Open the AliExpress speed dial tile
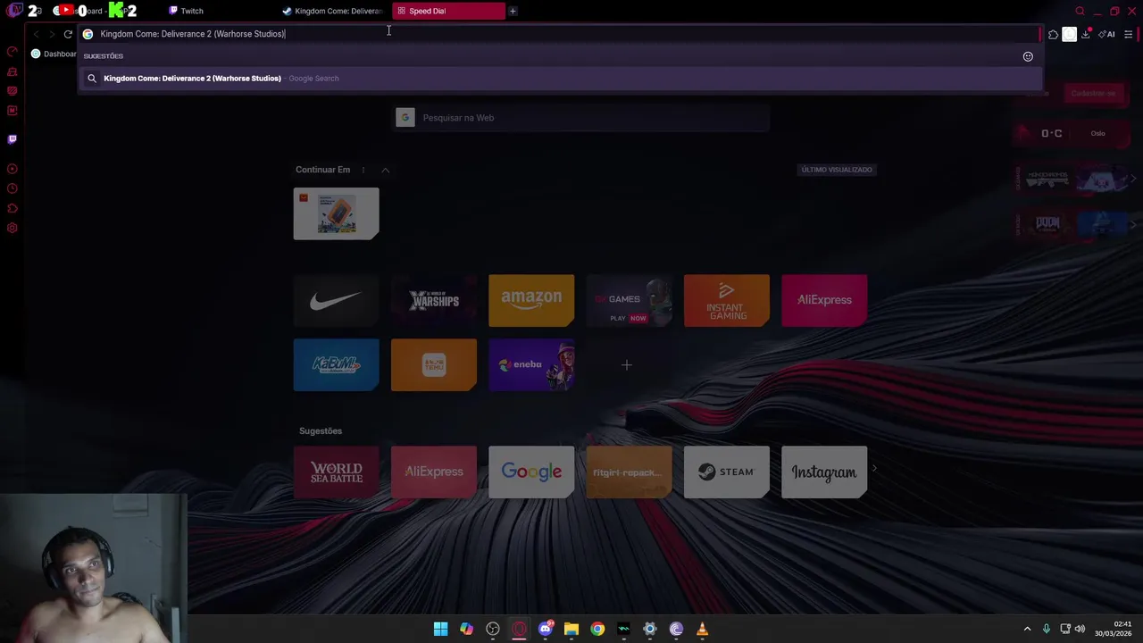The width and height of the screenshot is (1143, 643). pos(824,300)
